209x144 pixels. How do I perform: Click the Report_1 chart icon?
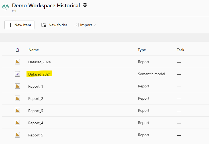(17, 86)
